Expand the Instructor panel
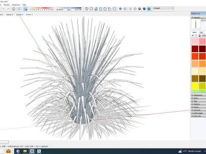 pyautogui.click(x=198, y=110)
